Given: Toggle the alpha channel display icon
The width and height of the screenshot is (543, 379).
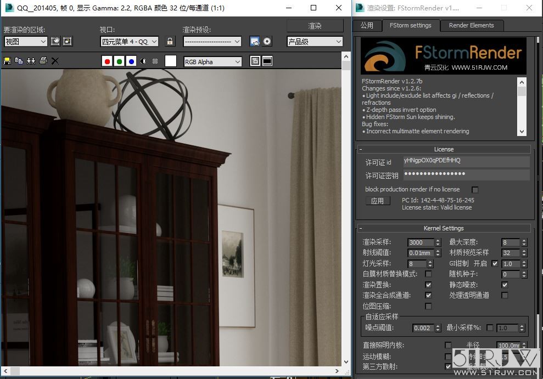Looking at the screenshot, I should [x=143, y=61].
